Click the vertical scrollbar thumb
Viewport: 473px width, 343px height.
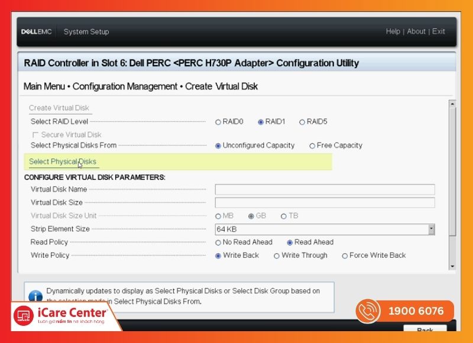point(452,171)
